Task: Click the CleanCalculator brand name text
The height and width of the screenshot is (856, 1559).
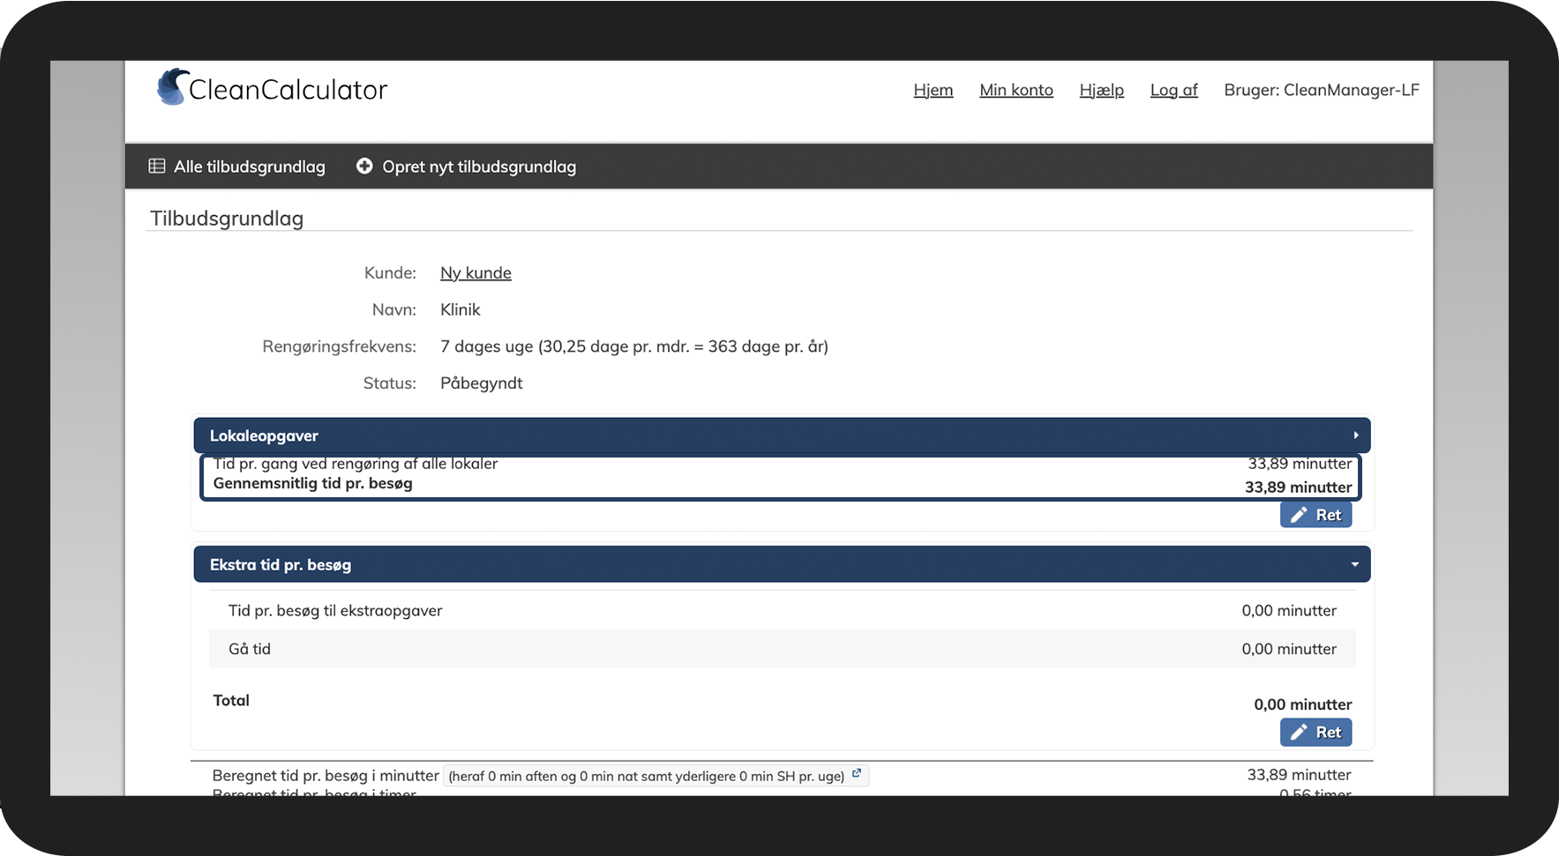Action: 288,89
